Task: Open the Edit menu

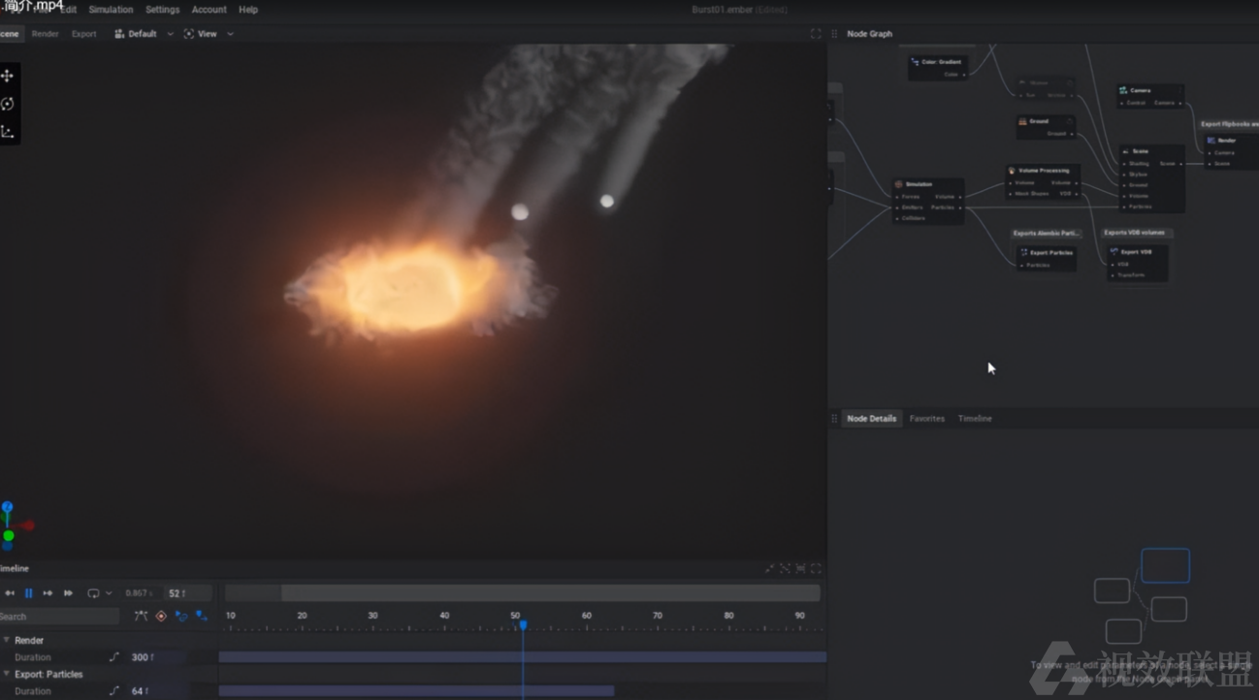Action: 69,10
